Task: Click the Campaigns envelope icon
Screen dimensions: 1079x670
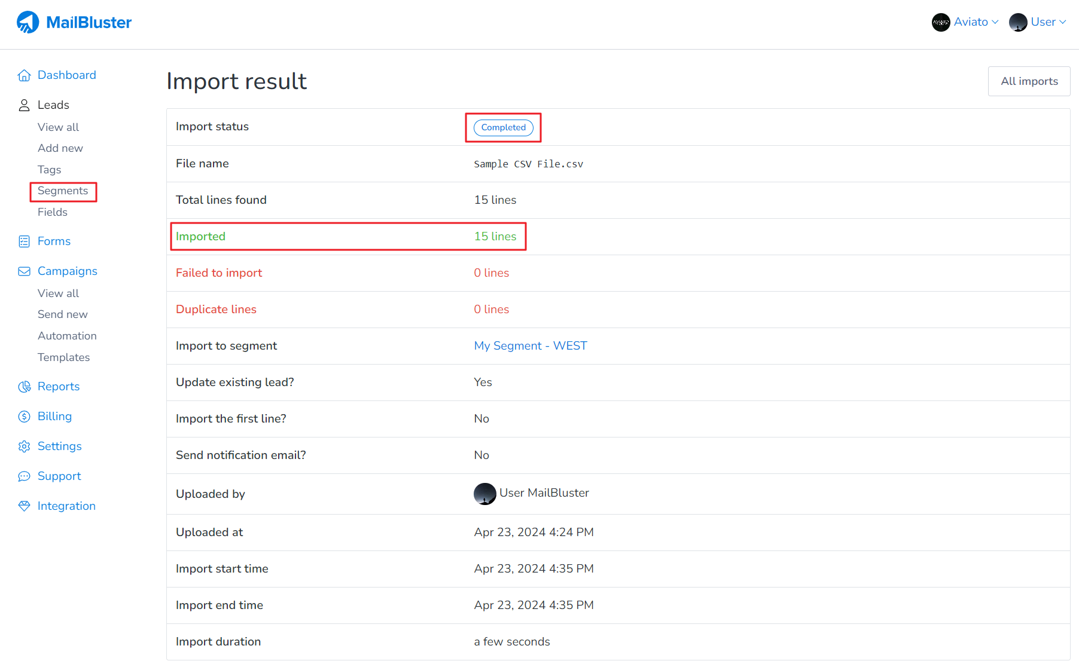Action: click(x=24, y=271)
